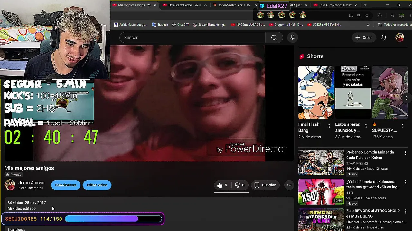Open browser profile icon in toolbar
412x231 pixels.
401,15
